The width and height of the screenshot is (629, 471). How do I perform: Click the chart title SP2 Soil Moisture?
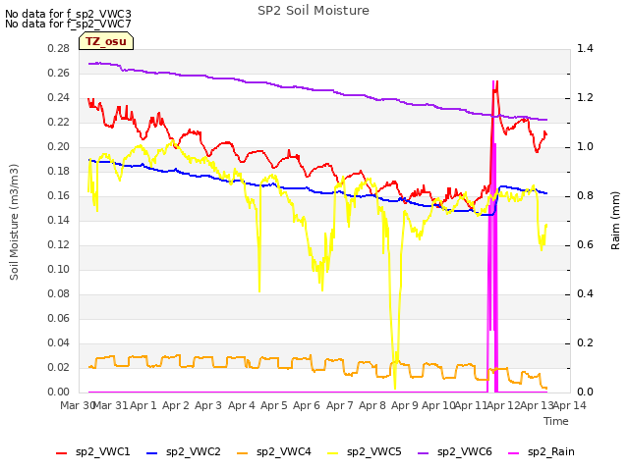tap(314, 11)
